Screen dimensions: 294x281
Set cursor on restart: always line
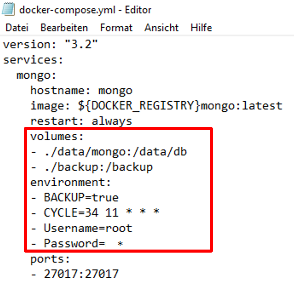pyautogui.click(x=81, y=121)
